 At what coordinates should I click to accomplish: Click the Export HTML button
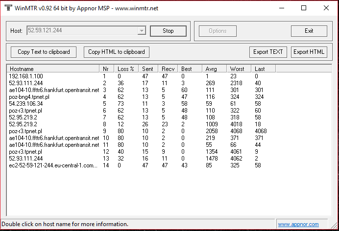pos(309,52)
